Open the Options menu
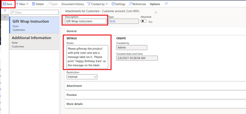Image resolution: width=246 pixels, height=114 pixels. coord(155,4)
